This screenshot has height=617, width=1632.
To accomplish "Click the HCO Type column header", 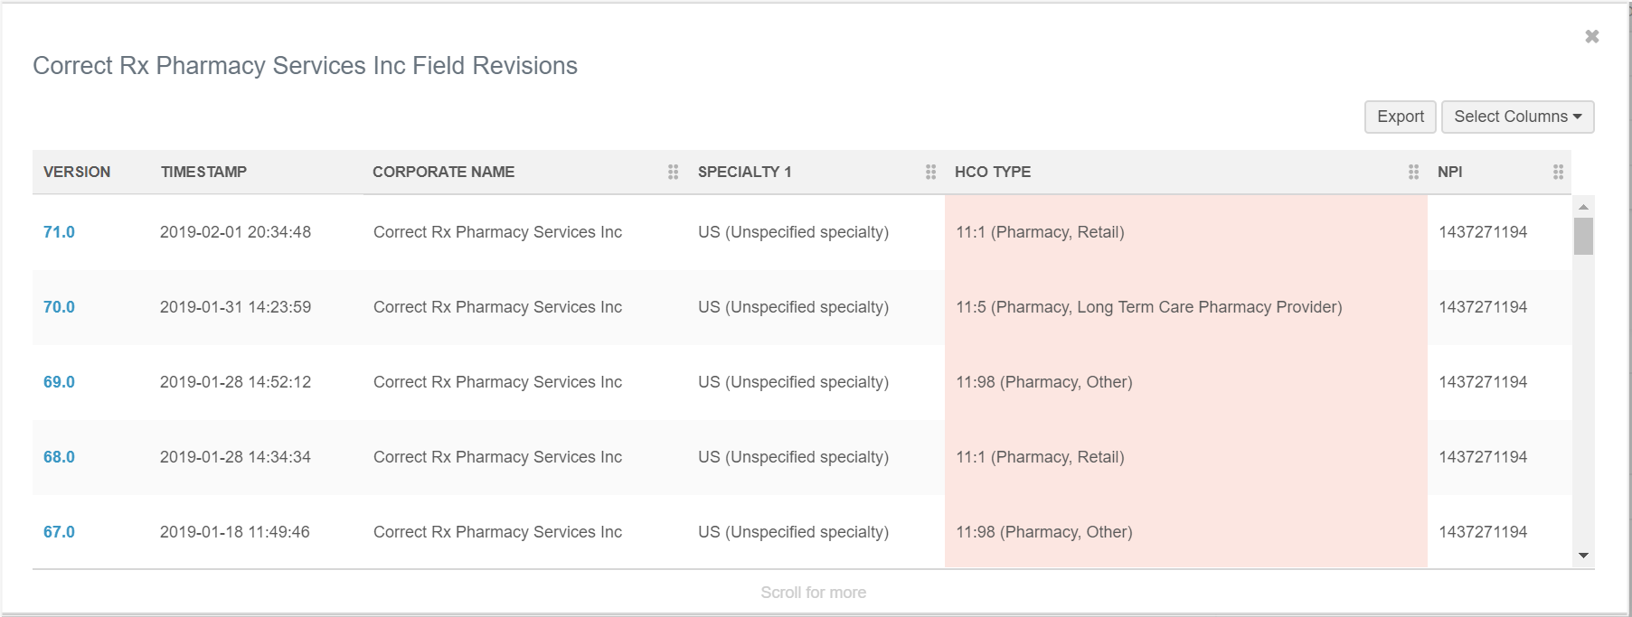I will tap(992, 172).
